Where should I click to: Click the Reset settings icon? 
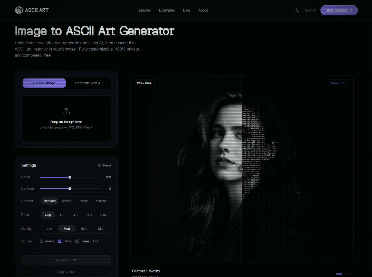pyautogui.click(x=100, y=165)
